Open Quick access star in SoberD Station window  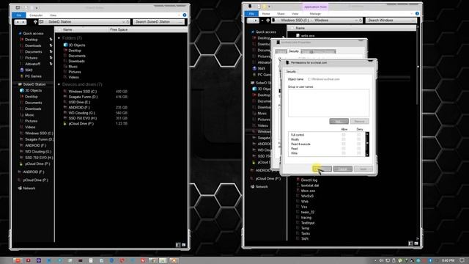click(20, 34)
